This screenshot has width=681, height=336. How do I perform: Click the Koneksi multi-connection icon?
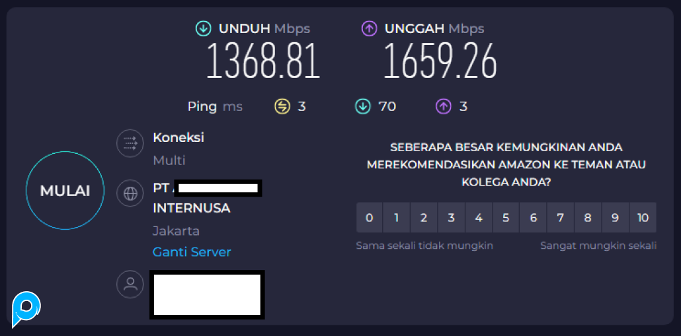tap(130, 143)
